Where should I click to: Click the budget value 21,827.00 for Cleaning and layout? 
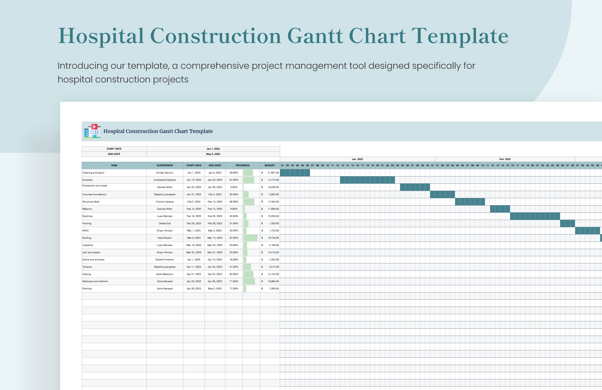[272, 173]
